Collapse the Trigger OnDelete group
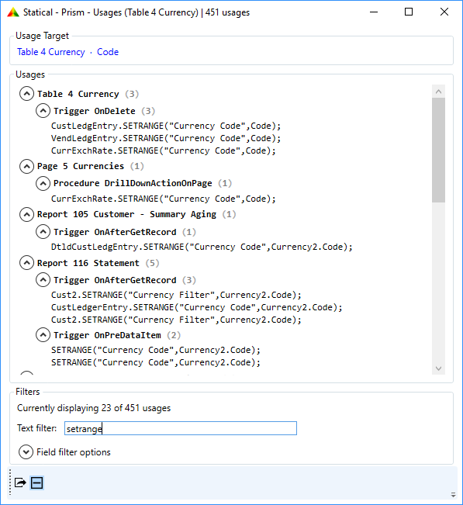 (x=43, y=111)
